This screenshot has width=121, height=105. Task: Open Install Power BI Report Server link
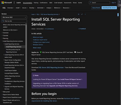coord(71,79)
